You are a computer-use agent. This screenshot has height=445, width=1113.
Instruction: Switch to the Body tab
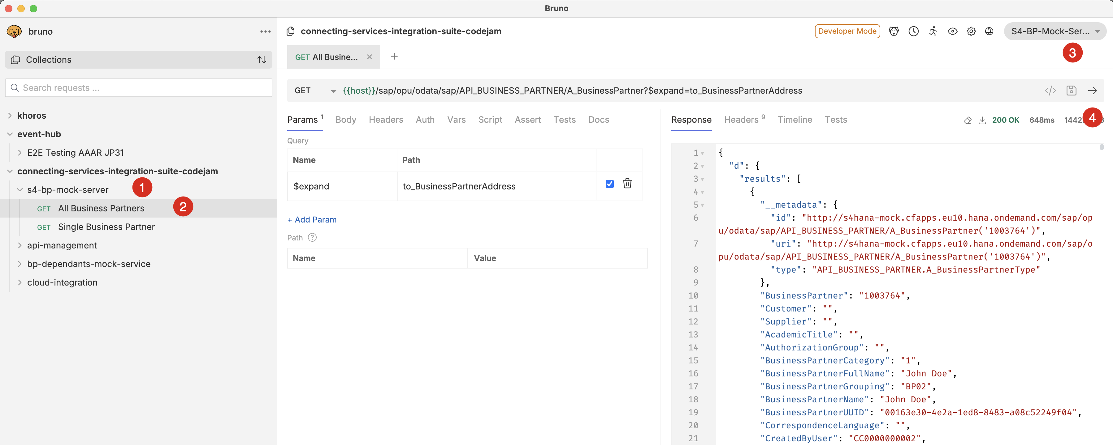(346, 120)
